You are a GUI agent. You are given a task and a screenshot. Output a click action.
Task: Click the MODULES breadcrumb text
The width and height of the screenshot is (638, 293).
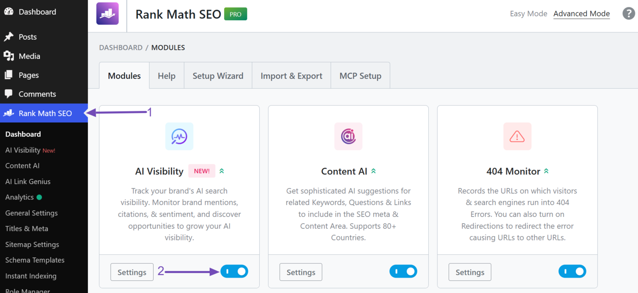tap(168, 47)
